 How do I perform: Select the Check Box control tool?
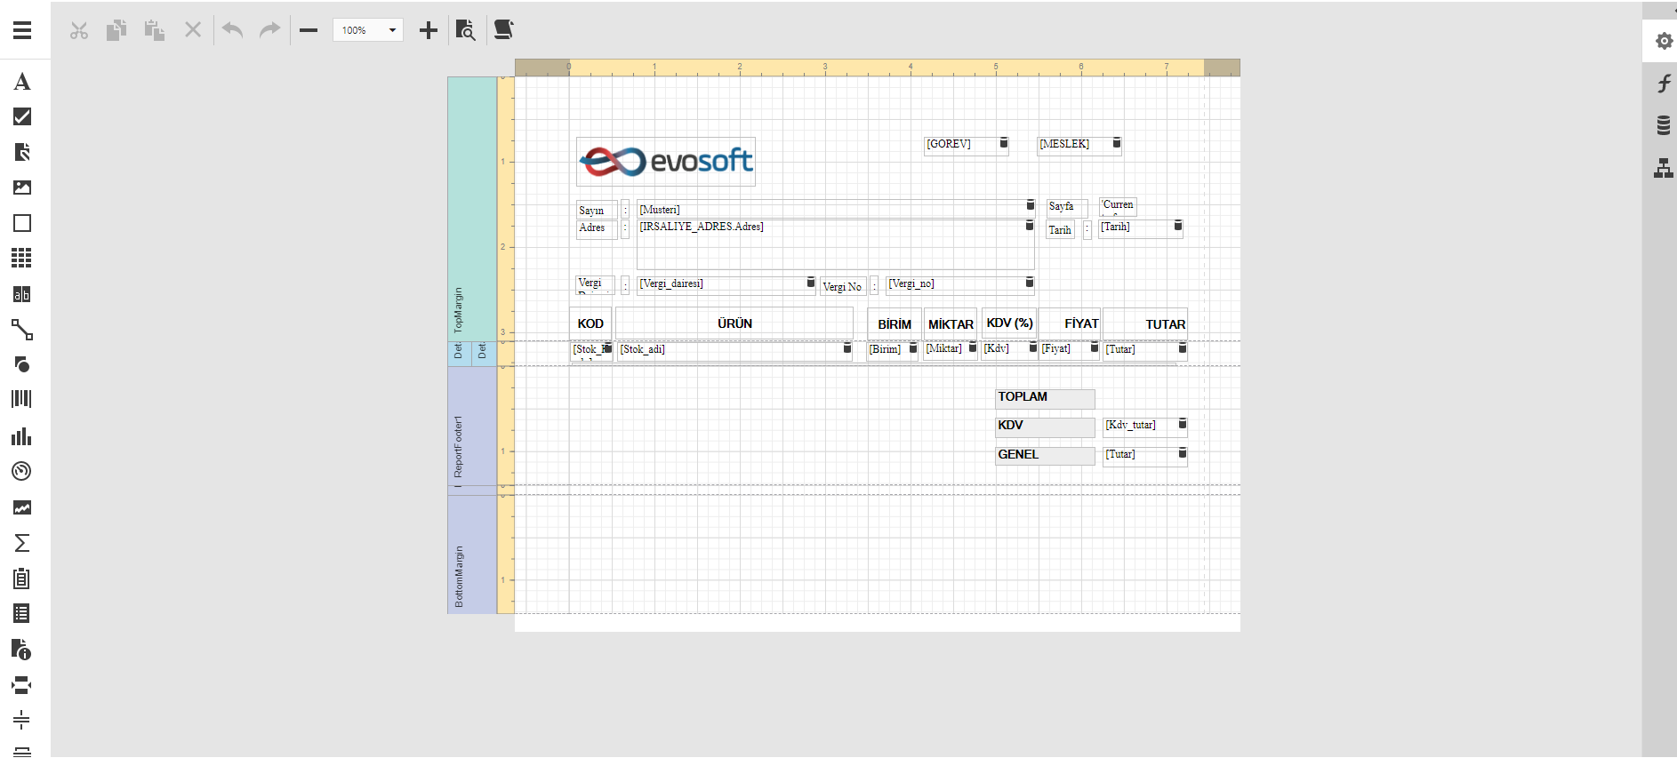22,116
